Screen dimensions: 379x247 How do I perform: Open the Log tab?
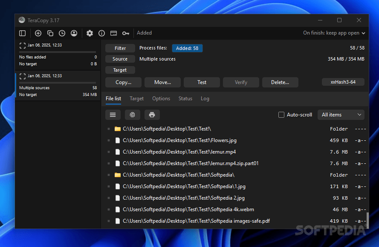[x=205, y=98]
